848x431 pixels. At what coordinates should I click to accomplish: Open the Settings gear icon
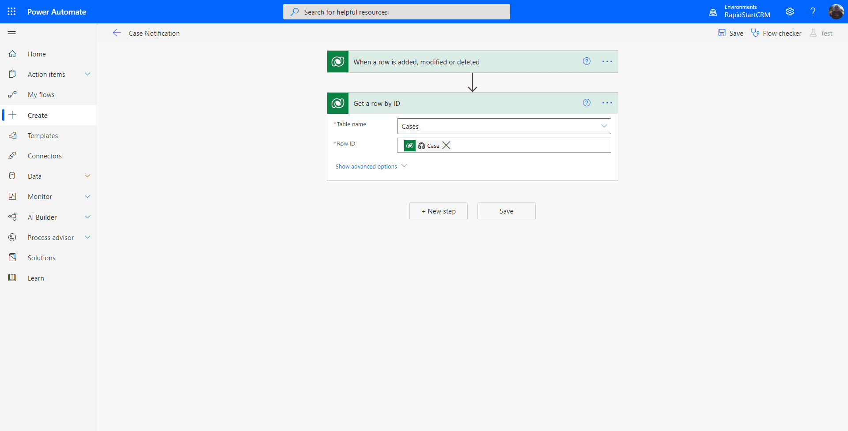click(790, 11)
